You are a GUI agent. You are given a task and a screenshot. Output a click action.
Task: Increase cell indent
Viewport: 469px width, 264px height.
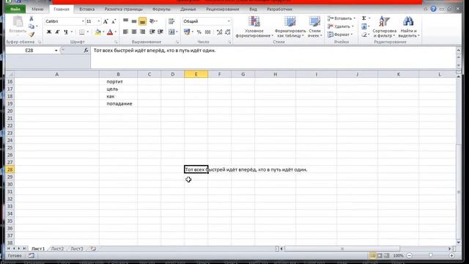pos(160,32)
